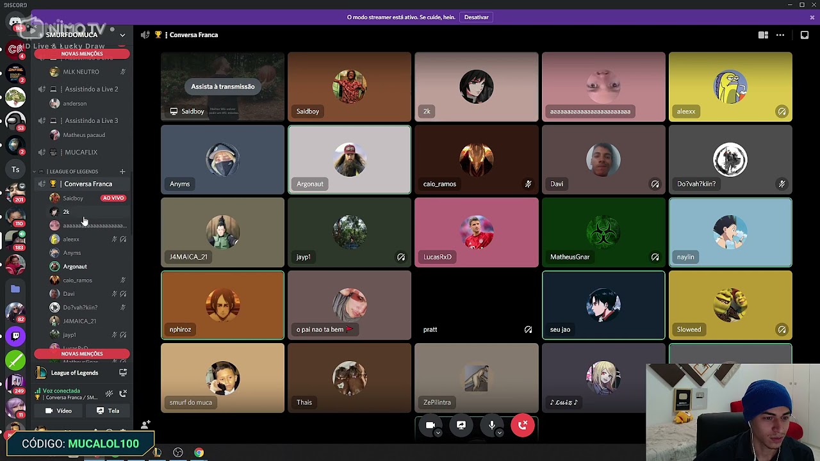Select caio_ramos in voice member list
This screenshot has width=820, height=461.
coord(88,280)
